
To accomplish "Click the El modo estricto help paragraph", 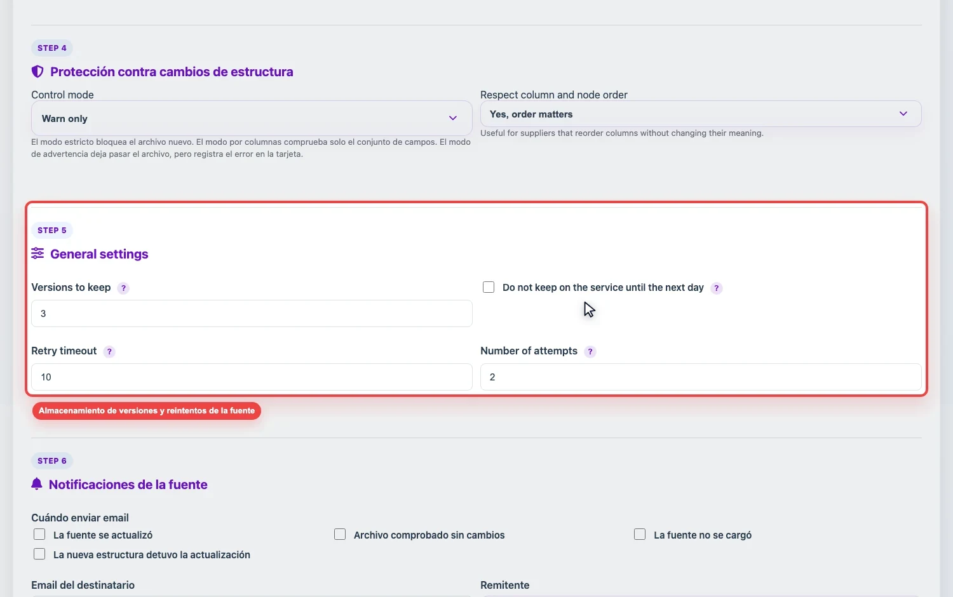I will point(251,148).
